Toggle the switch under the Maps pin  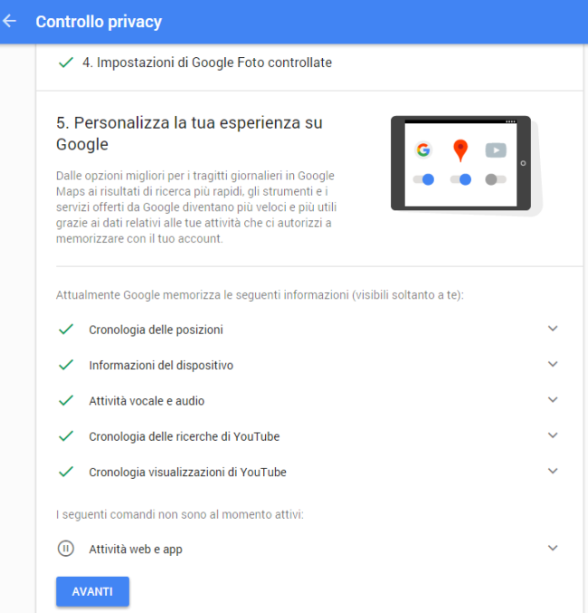[x=460, y=179]
